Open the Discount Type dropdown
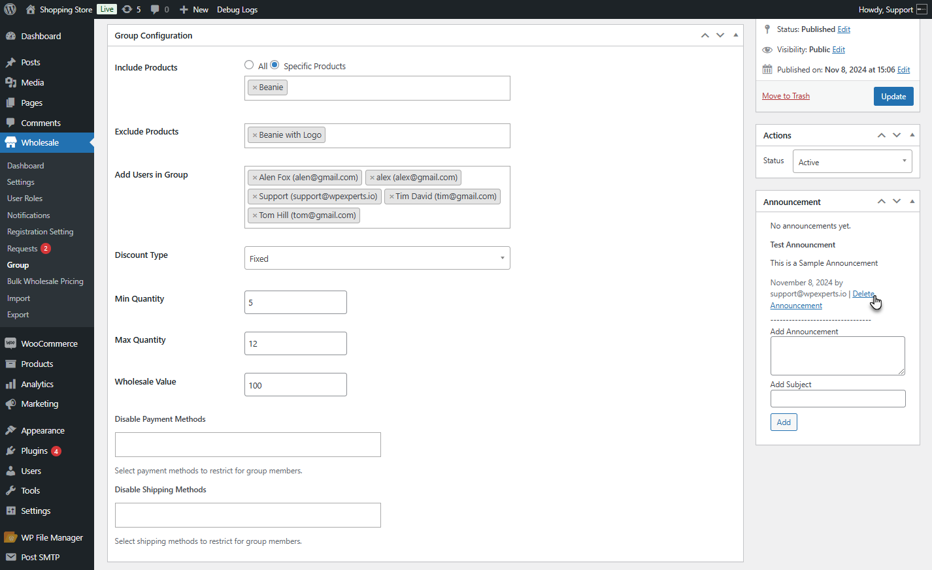The image size is (932, 570). tap(377, 258)
